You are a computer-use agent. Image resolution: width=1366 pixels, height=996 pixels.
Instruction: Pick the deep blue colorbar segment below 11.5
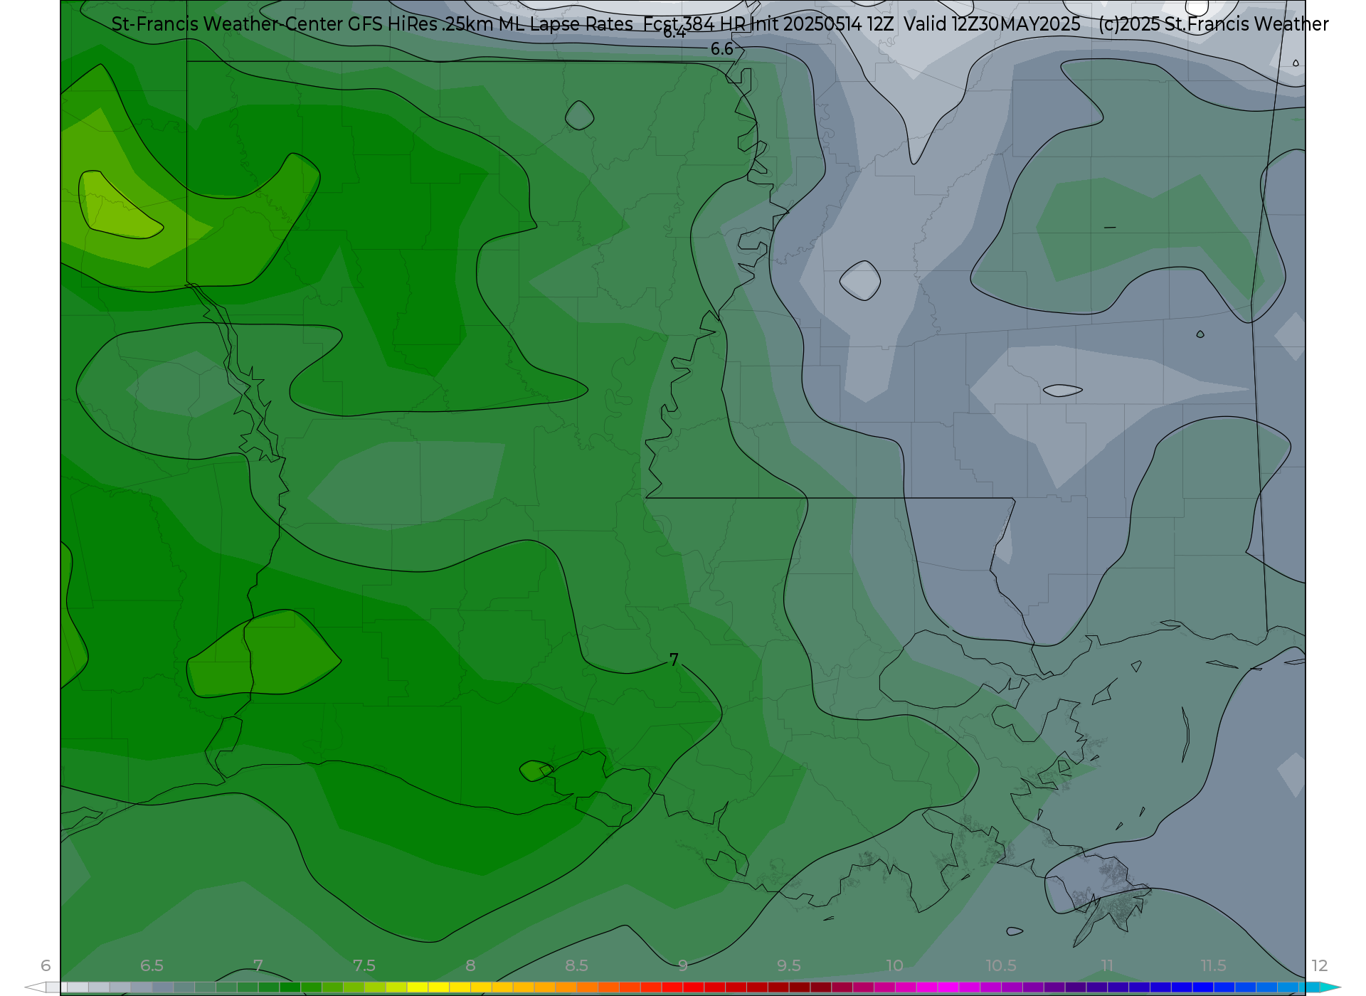(x=1203, y=987)
